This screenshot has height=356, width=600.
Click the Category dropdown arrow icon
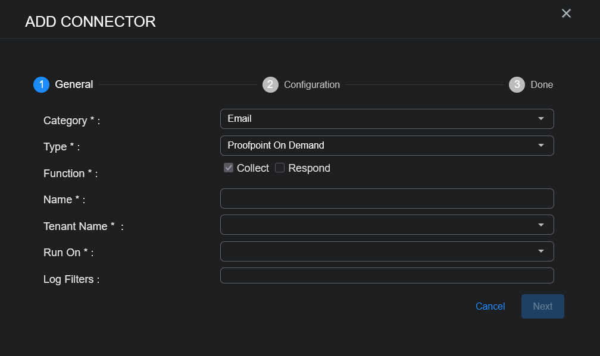(541, 119)
